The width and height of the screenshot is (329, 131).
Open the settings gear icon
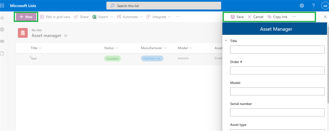click(x=302, y=6)
